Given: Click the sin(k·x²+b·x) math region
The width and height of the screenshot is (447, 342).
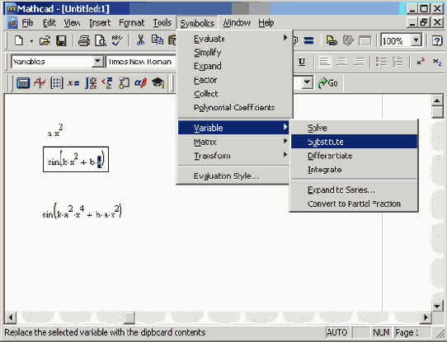Looking at the screenshot, I should pos(76,160).
